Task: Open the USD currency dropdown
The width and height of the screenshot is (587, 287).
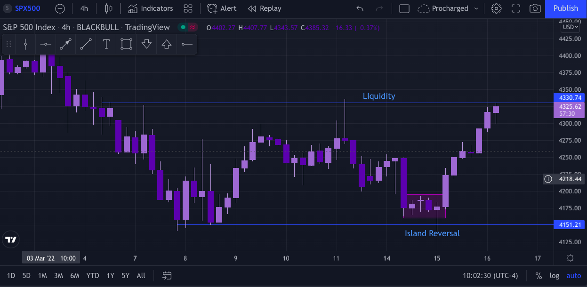Action: click(569, 27)
